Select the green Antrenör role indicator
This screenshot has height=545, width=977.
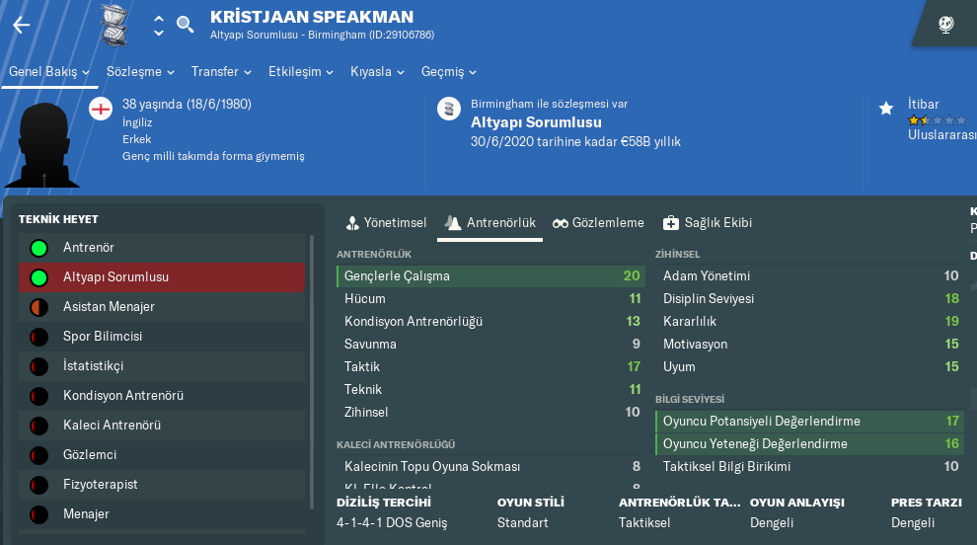(x=38, y=248)
